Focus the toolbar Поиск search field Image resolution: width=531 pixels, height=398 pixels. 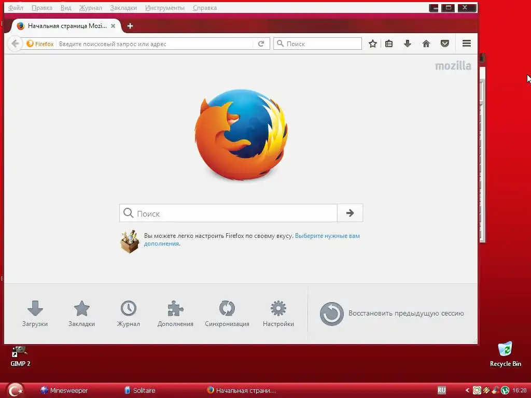(318, 44)
